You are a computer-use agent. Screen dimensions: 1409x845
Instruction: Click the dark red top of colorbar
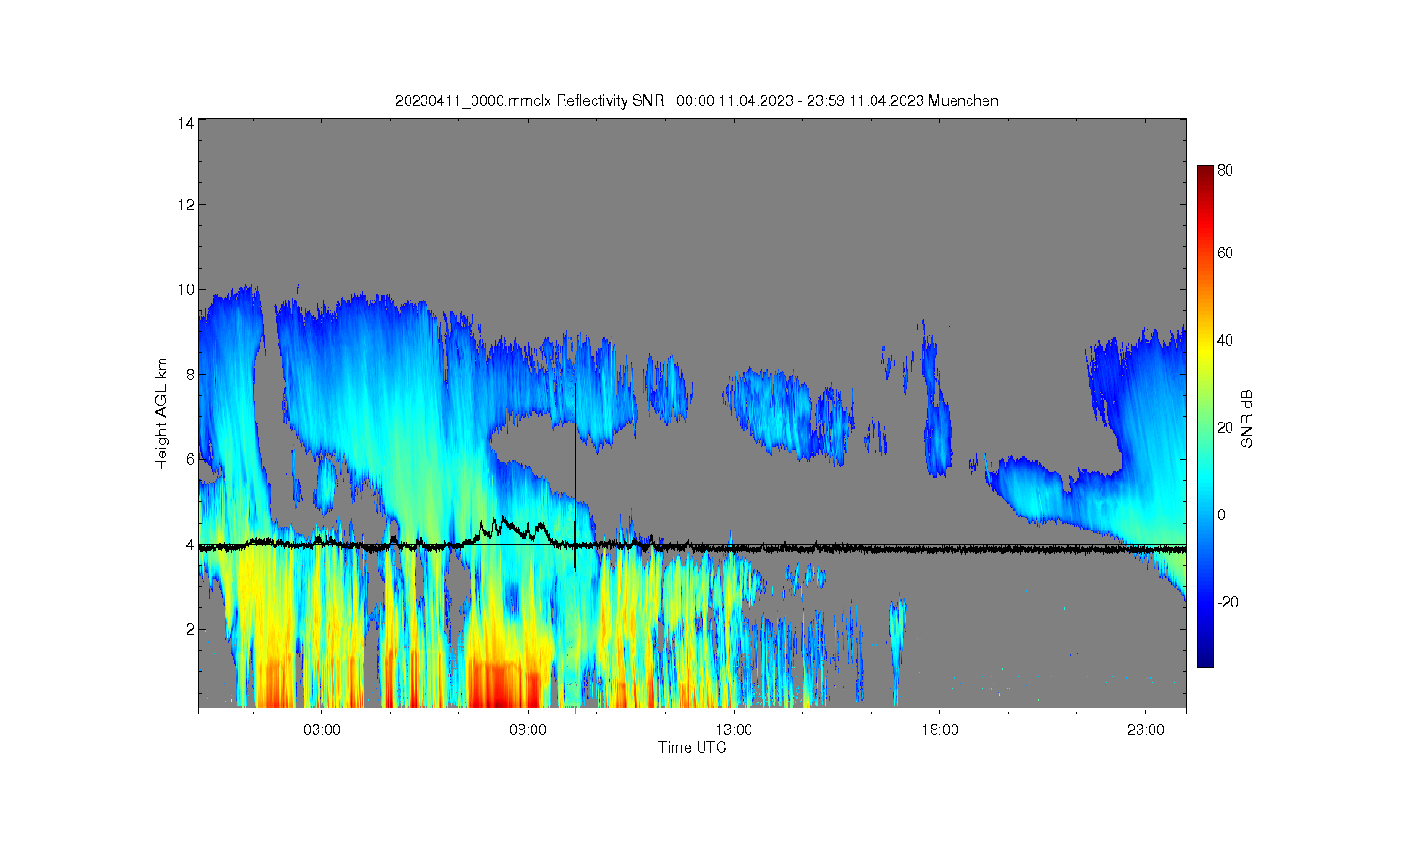tap(1204, 172)
